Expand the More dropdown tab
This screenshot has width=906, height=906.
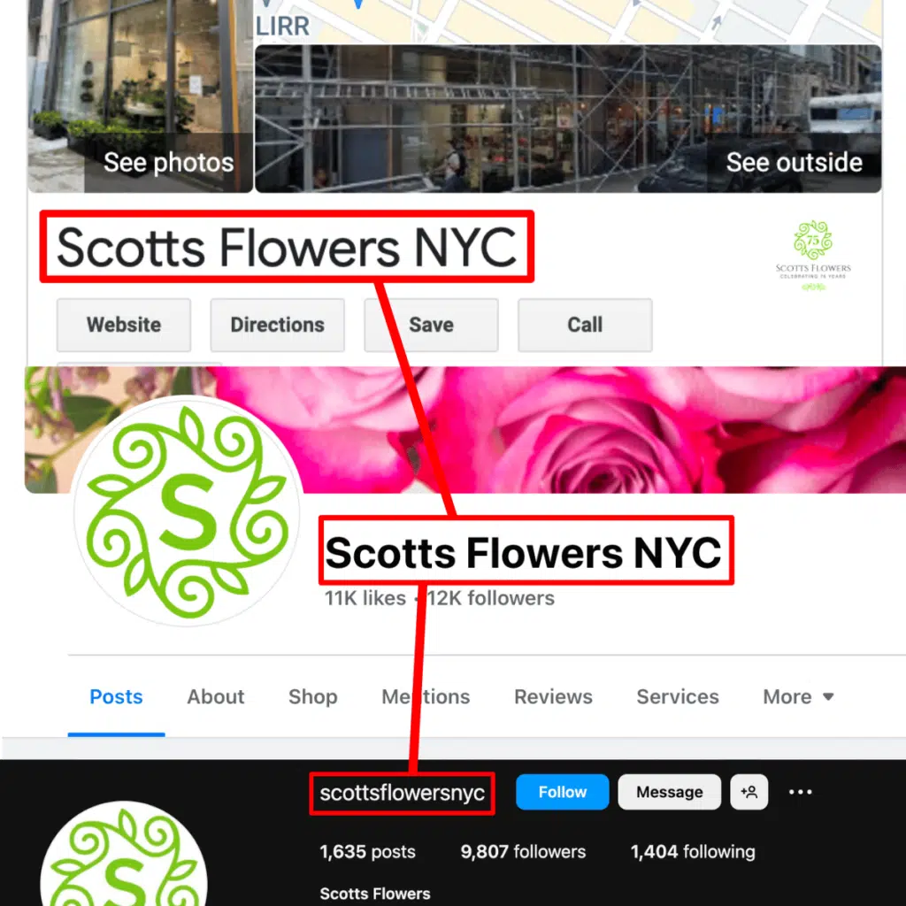point(798,697)
